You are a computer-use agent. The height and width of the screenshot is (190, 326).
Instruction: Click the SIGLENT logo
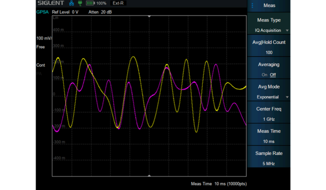click(51, 3)
